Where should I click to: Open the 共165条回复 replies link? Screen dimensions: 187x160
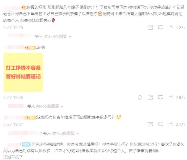63,133
